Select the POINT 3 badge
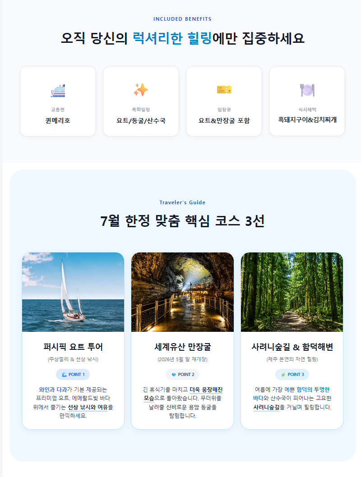361x477 pixels. tap(292, 375)
